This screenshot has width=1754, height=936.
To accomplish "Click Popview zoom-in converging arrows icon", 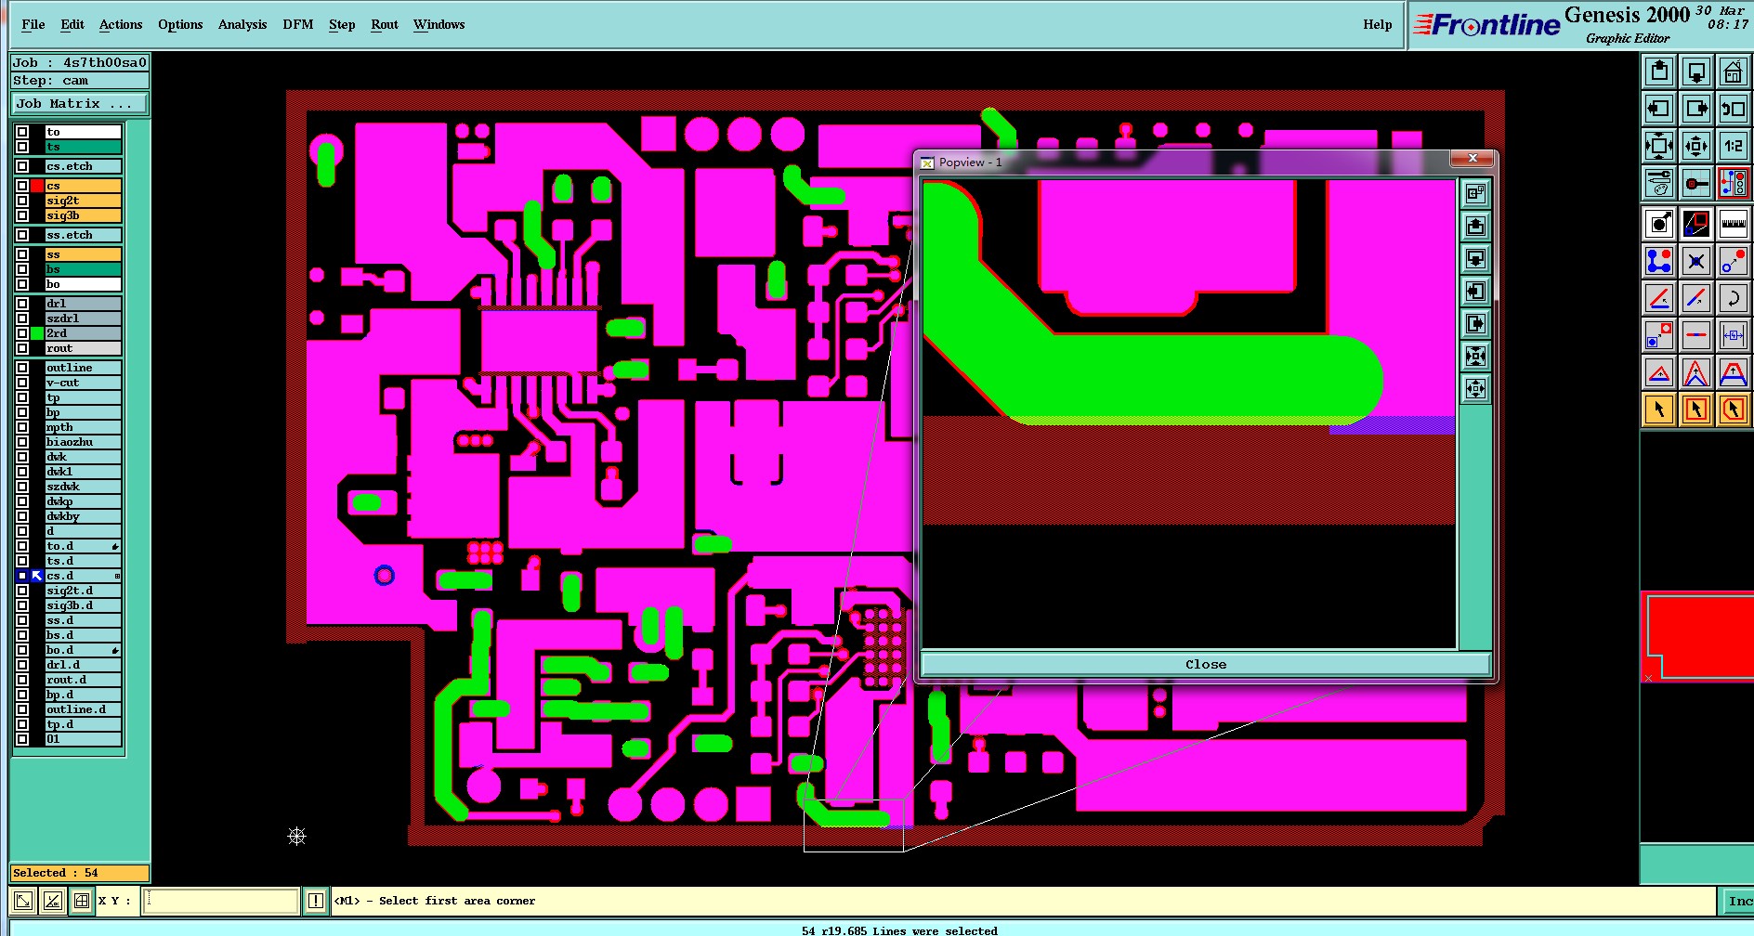I will (1475, 356).
